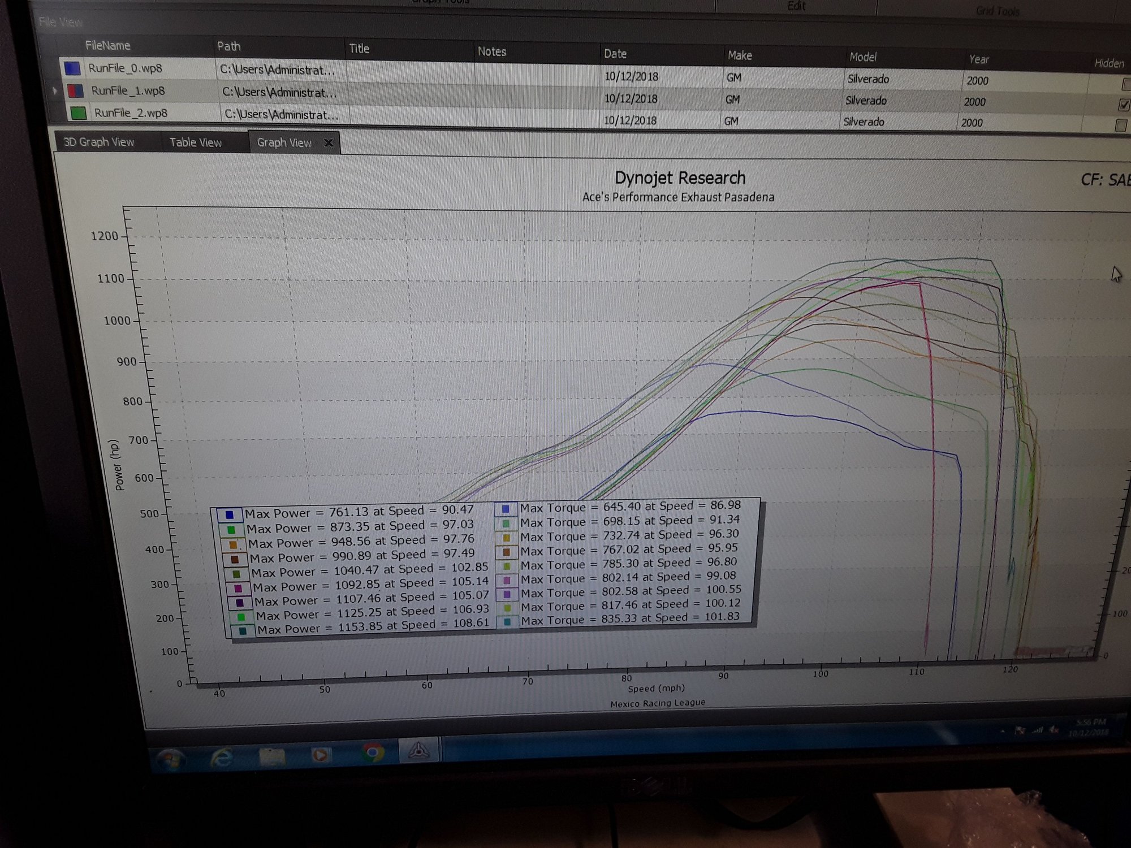Click the network signal tray icon

click(1037, 731)
